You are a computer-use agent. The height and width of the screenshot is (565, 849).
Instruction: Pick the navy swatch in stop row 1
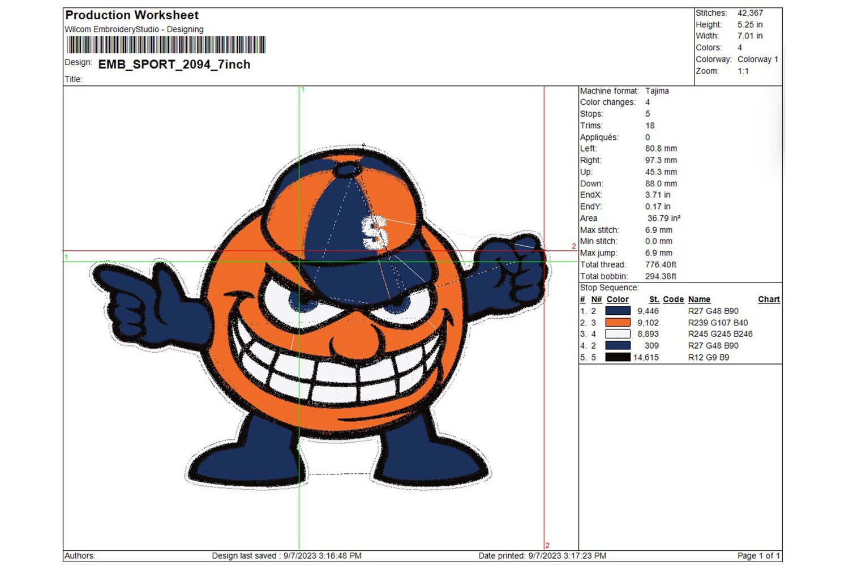[x=618, y=311]
